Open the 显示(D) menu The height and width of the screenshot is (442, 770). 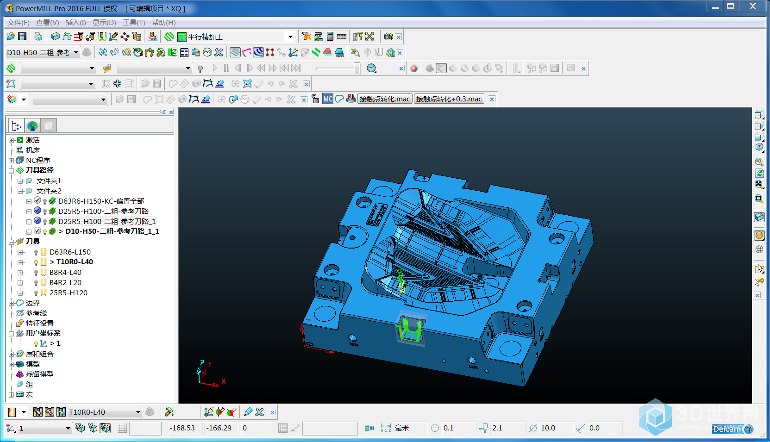104,22
